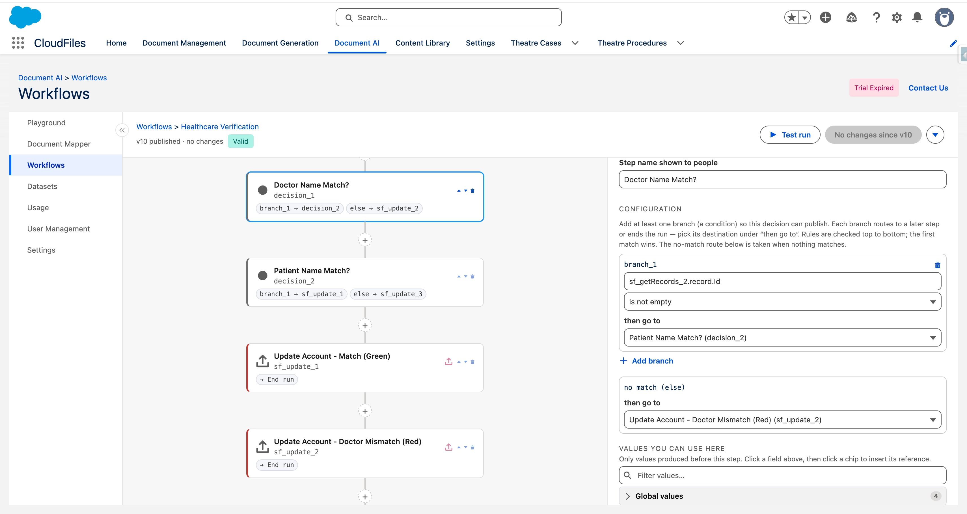The image size is (967, 514).
Task: Open the Healthcare Verification breadcrumb link
Action: pos(220,127)
